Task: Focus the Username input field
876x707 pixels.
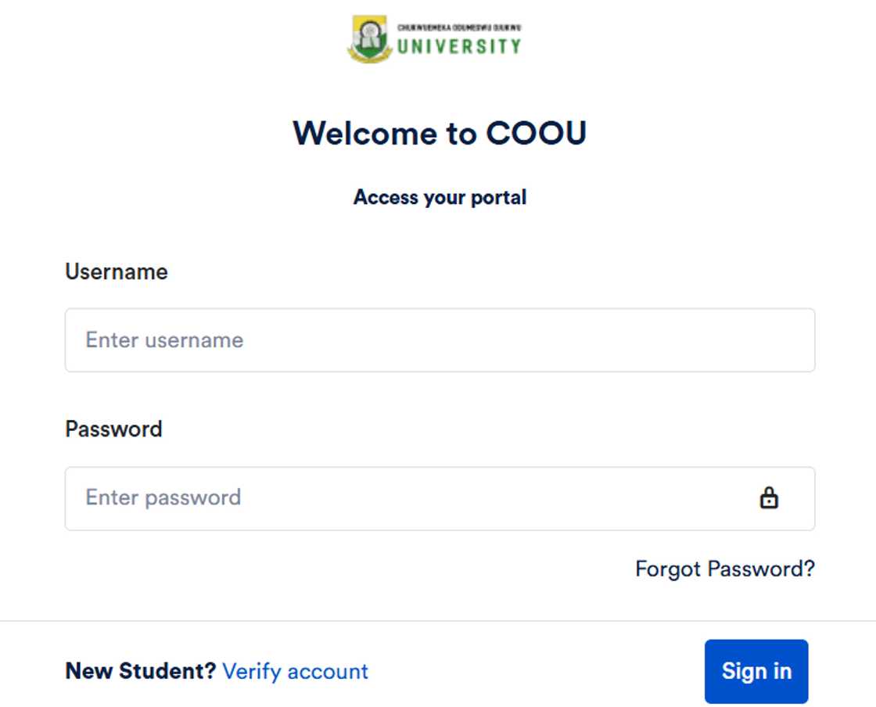Action: (440, 340)
